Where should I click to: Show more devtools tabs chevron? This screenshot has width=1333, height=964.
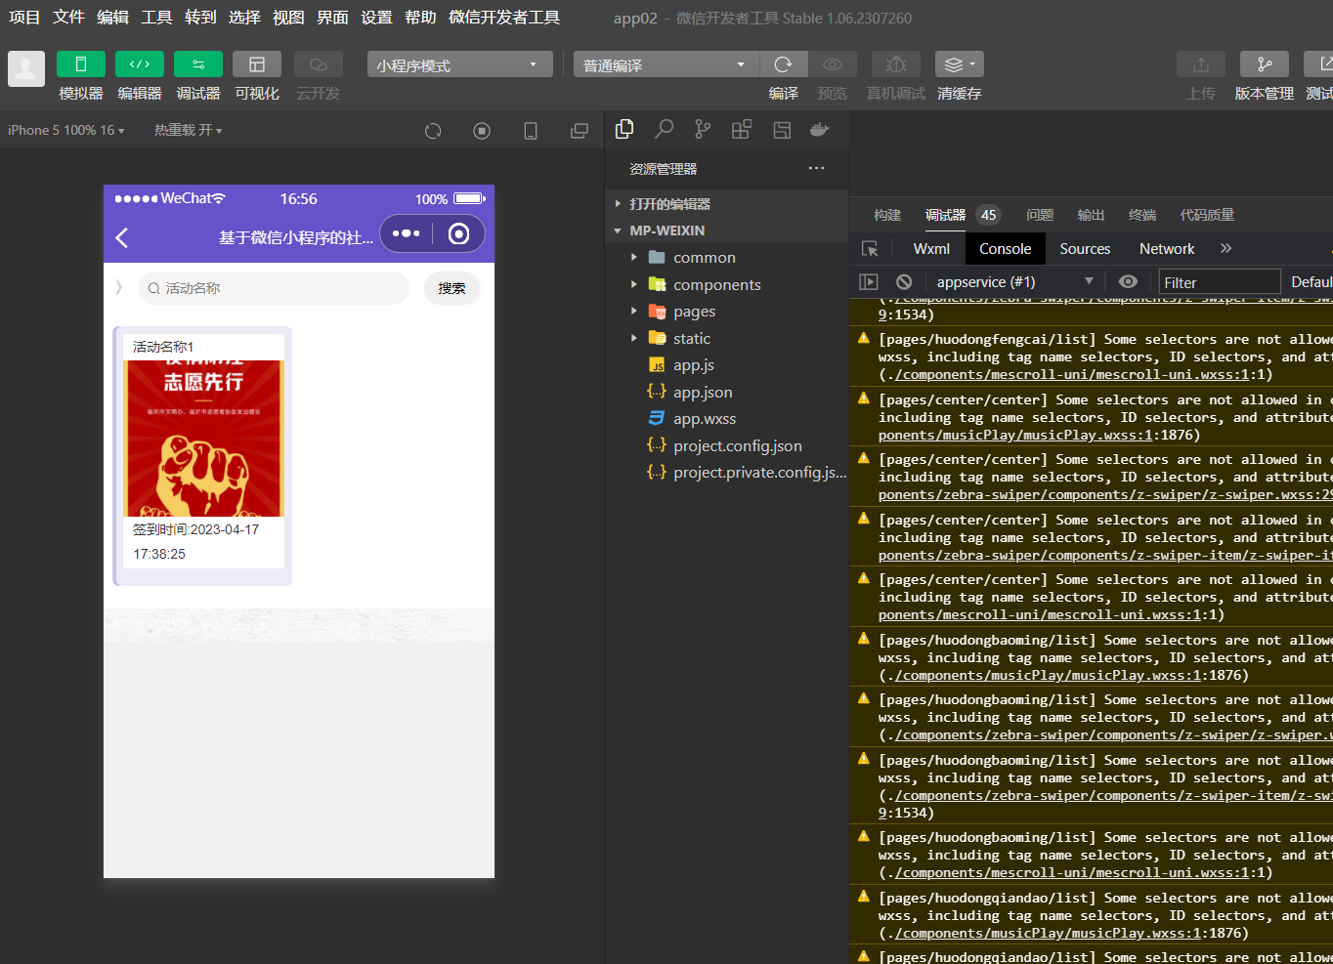coord(1225,249)
